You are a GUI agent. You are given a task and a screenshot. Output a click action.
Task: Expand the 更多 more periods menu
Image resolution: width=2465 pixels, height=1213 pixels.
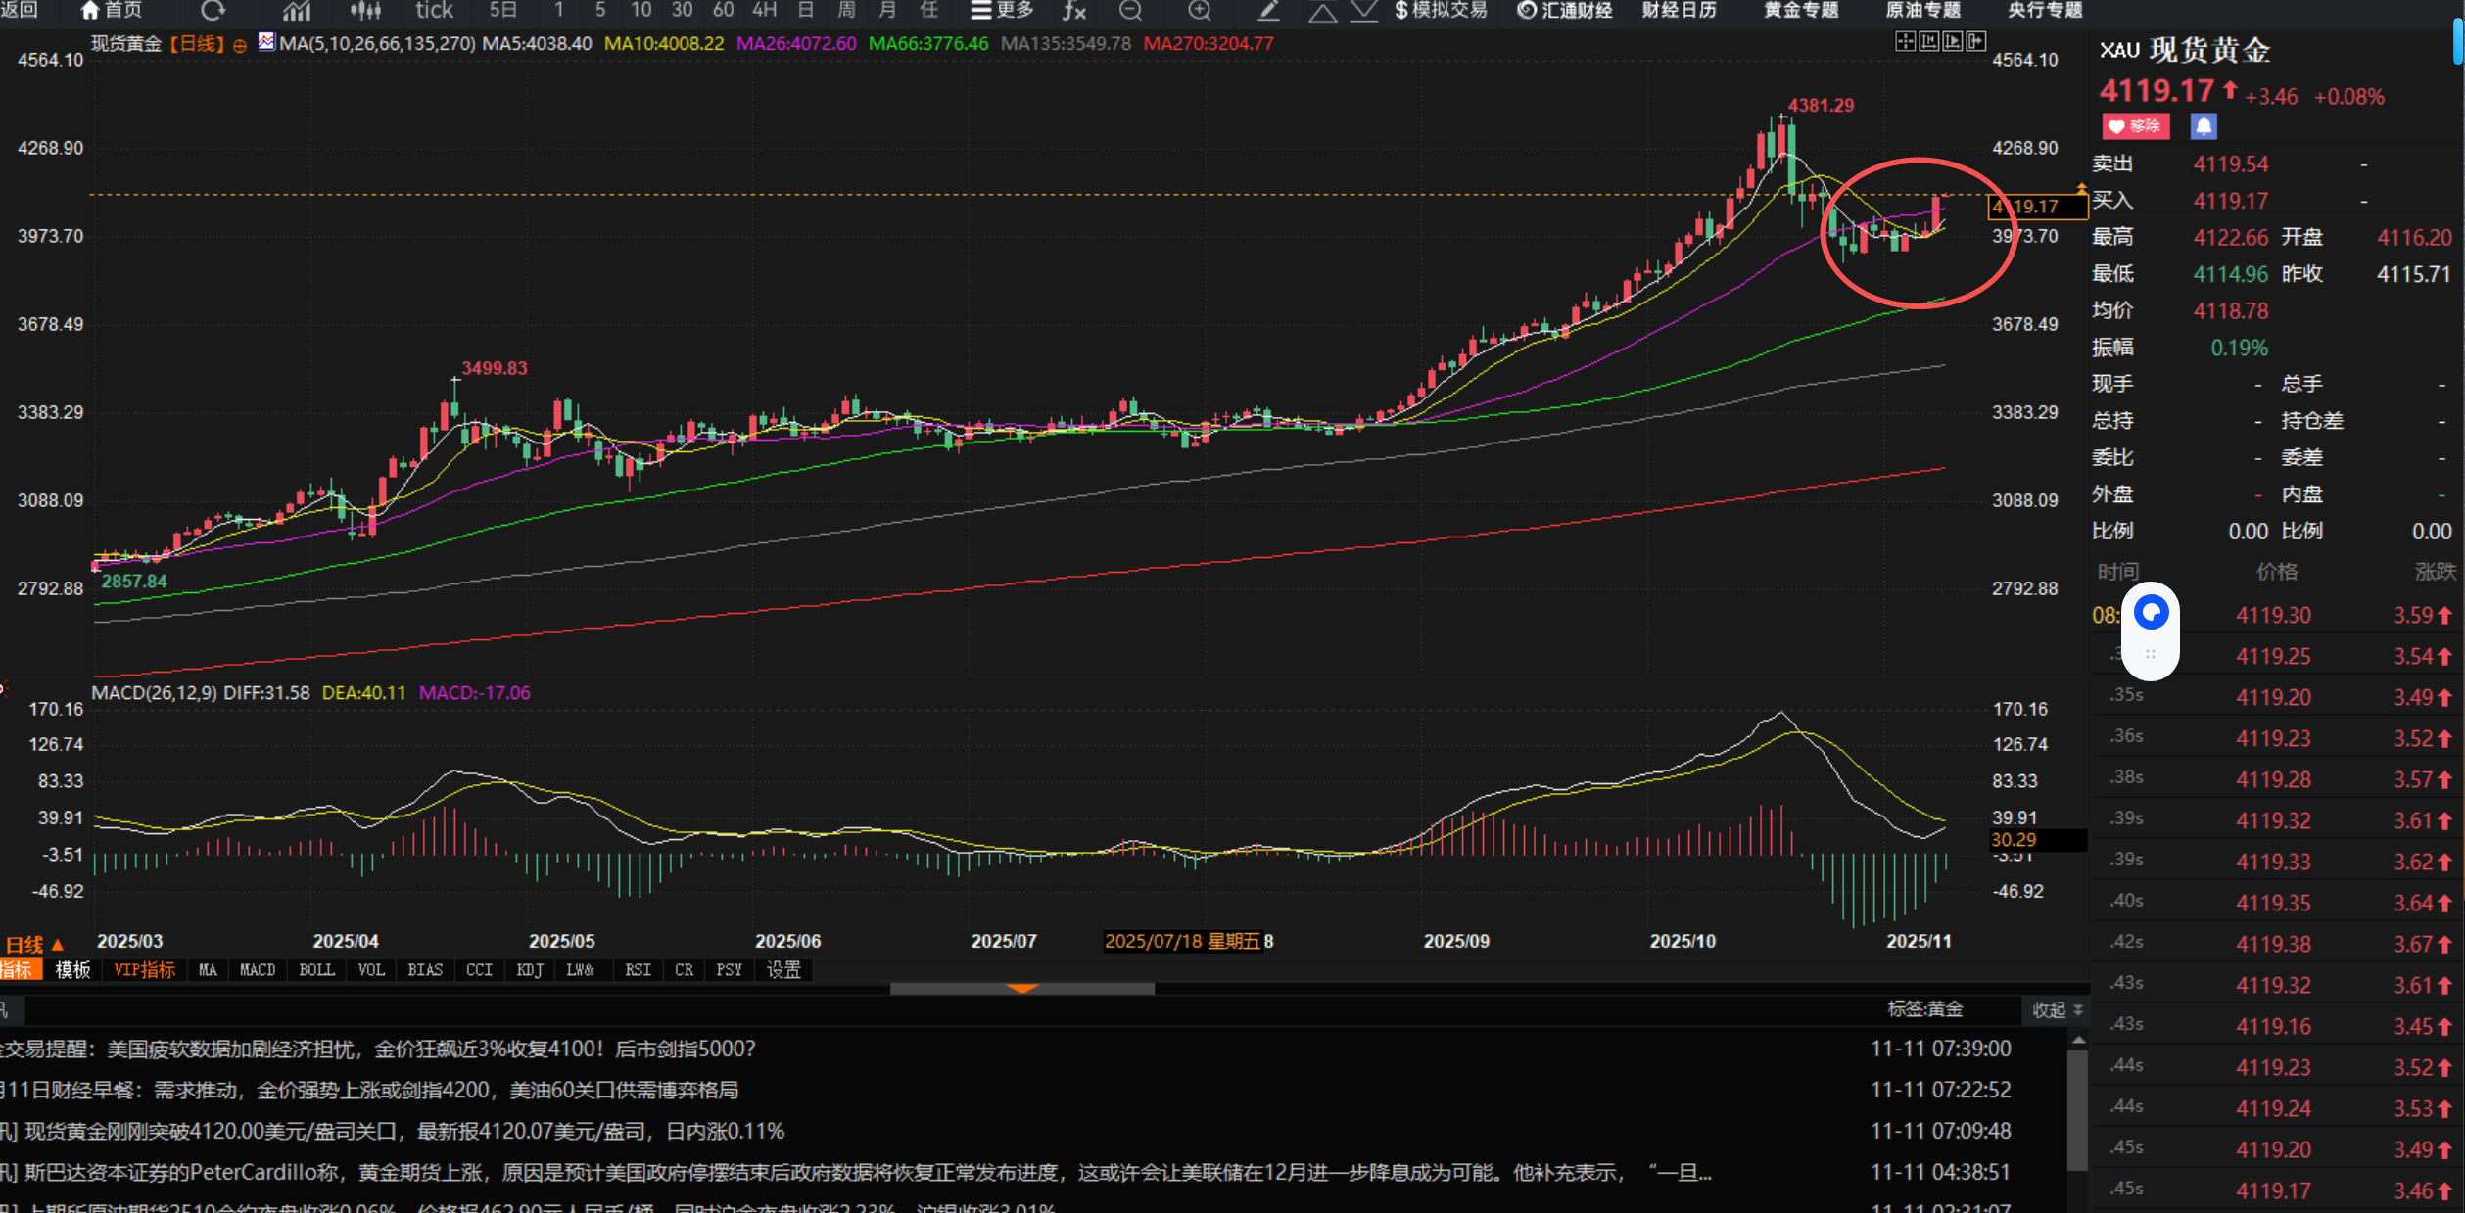(x=1002, y=10)
